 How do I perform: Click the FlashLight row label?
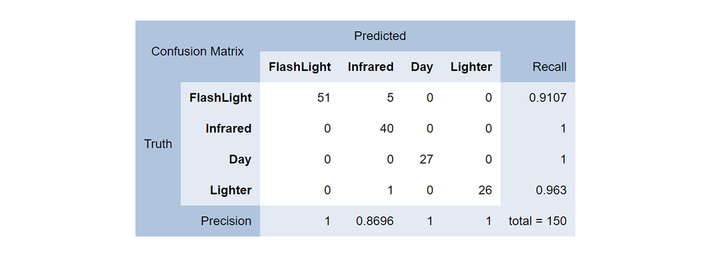(220, 98)
